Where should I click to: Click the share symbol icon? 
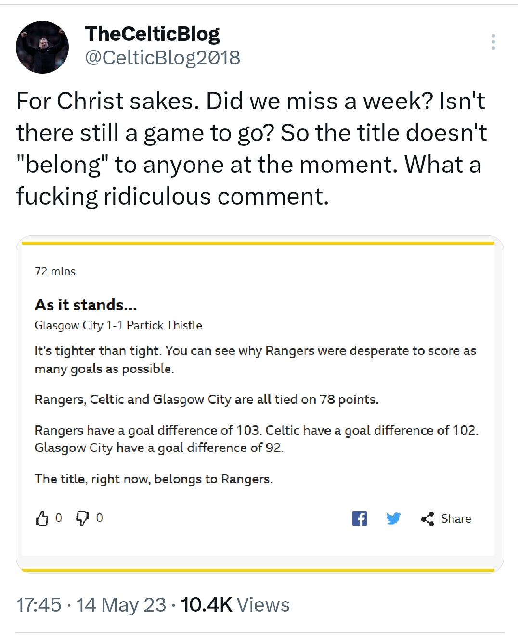pyautogui.click(x=427, y=519)
